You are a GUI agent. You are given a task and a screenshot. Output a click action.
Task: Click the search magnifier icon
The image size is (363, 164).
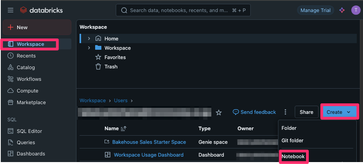coord(124,10)
